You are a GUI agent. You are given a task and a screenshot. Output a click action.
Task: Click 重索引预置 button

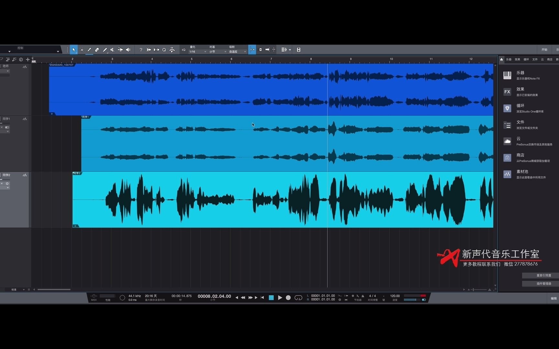pos(541,275)
